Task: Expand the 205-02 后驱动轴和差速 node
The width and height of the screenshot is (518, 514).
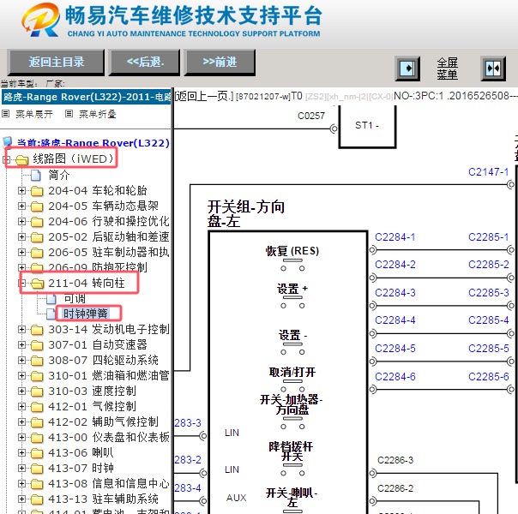Action: click(x=21, y=237)
